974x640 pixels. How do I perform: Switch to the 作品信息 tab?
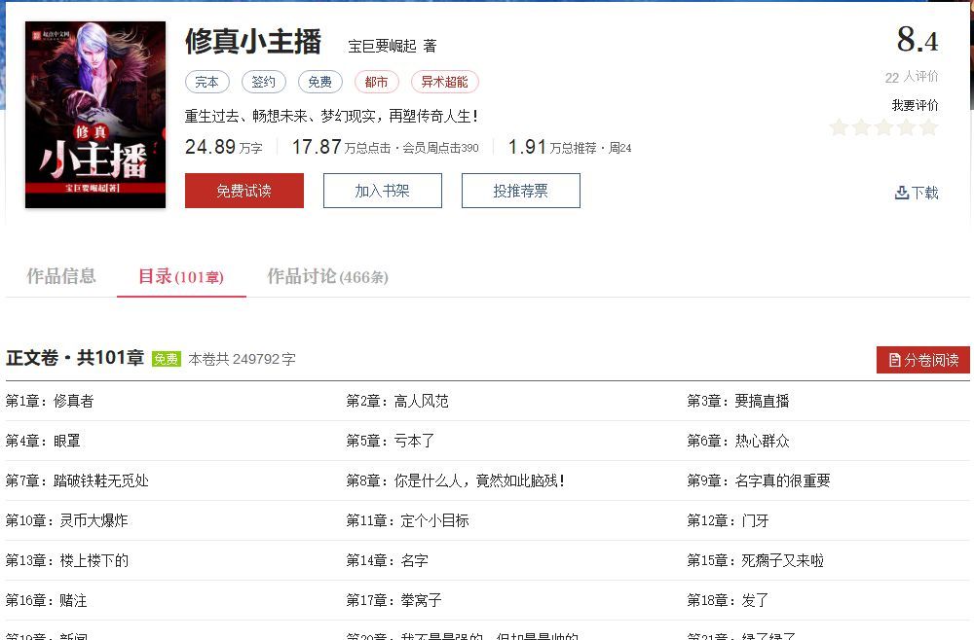coord(60,276)
